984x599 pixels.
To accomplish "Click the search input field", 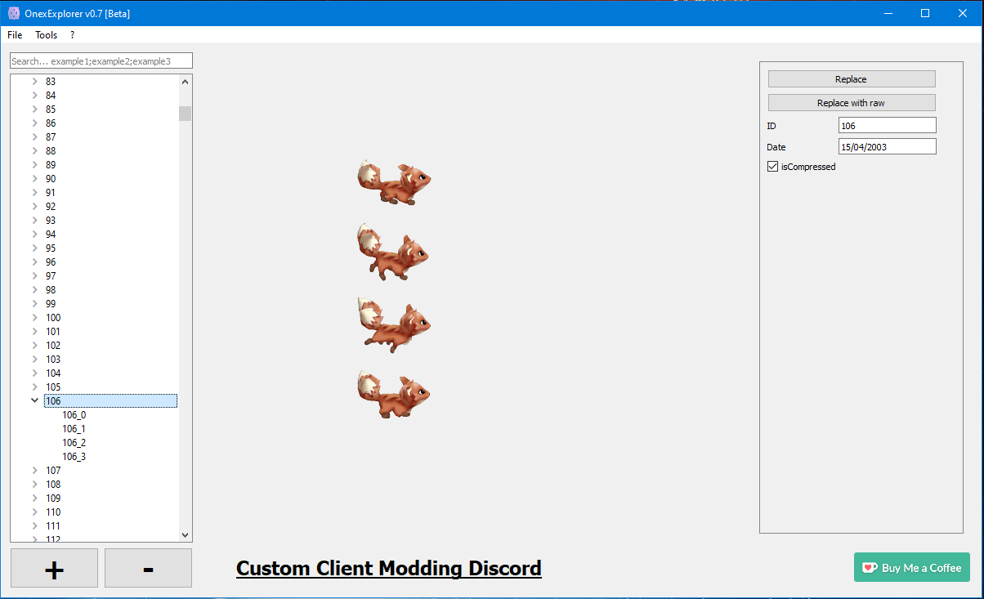I will (x=101, y=61).
